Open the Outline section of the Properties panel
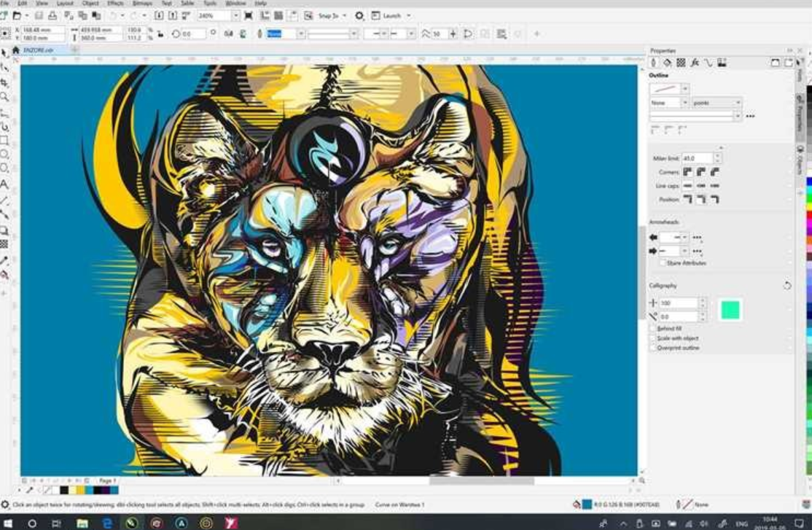Viewport: 812px width, 530px height. click(x=655, y=62)
